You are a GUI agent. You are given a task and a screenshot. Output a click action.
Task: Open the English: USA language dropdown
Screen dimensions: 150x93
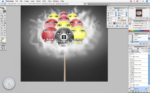(x=112, y=26)
